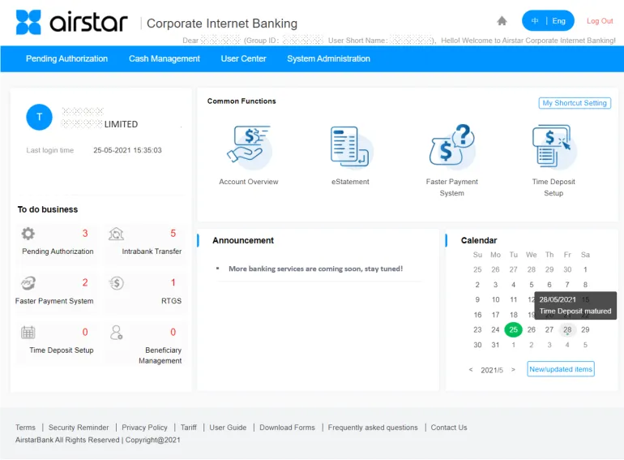Go to next calendar month
The height and width of the screenshot is (460, 624).
(x=513, y=370)
